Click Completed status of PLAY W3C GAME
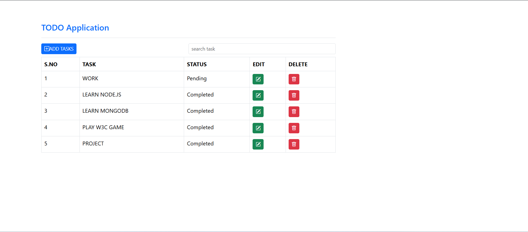 click(x=200, y=127)
